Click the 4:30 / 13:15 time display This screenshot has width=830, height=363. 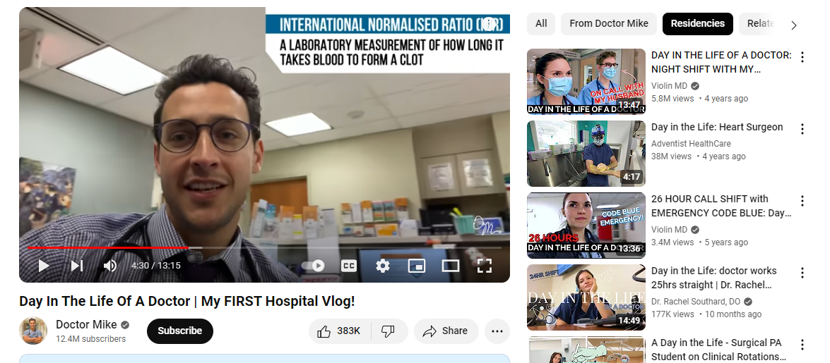pyautogui.click(x=155, y=266)
